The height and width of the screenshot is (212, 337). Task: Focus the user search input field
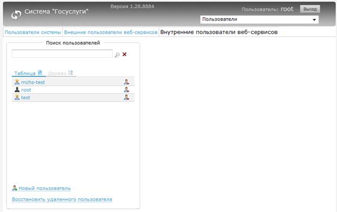pyautogui.click(x=62, y=54)
